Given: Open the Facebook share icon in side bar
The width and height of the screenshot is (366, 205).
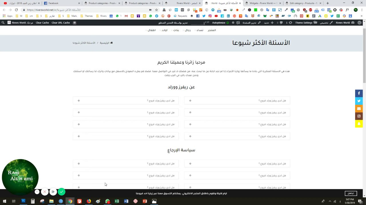Looking at the screenshot, I should (359, 93).
